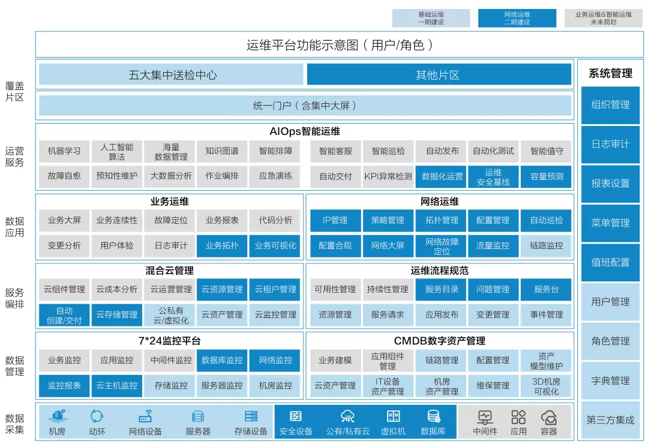Image resolution: width=648 pixels, height=444 pixels.
Task: Select the 中间件 monitor icon
Action: (485, 417)
